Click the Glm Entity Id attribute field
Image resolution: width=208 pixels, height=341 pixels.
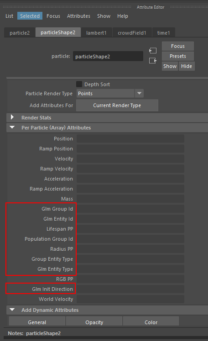click(x=130, y=219)
